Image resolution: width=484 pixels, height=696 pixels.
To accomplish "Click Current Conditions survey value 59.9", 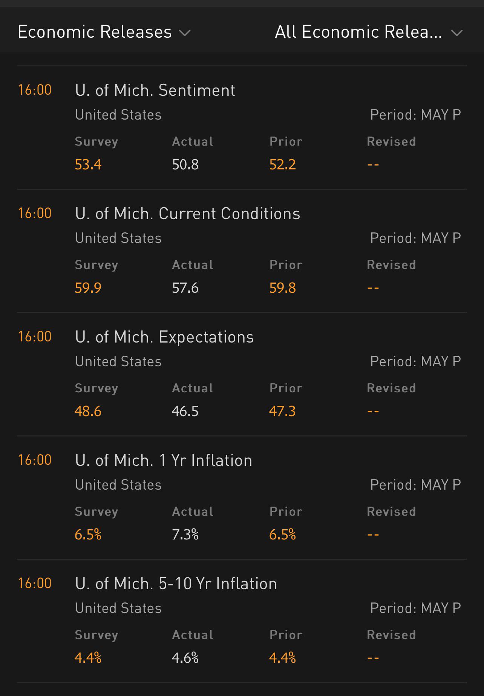I will (88, 288).
